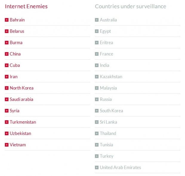Expand Egypt using the gray plus icon

pos(97,31)
